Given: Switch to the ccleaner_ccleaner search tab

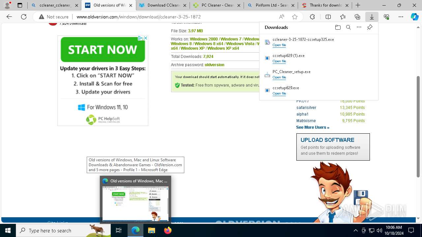Looking at the screenshot, I should [55, 5].
